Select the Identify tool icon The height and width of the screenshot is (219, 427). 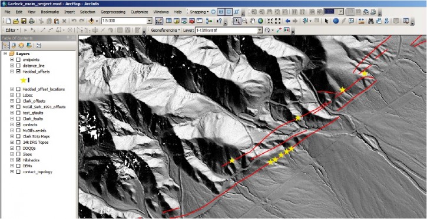[x=336, y=21]
